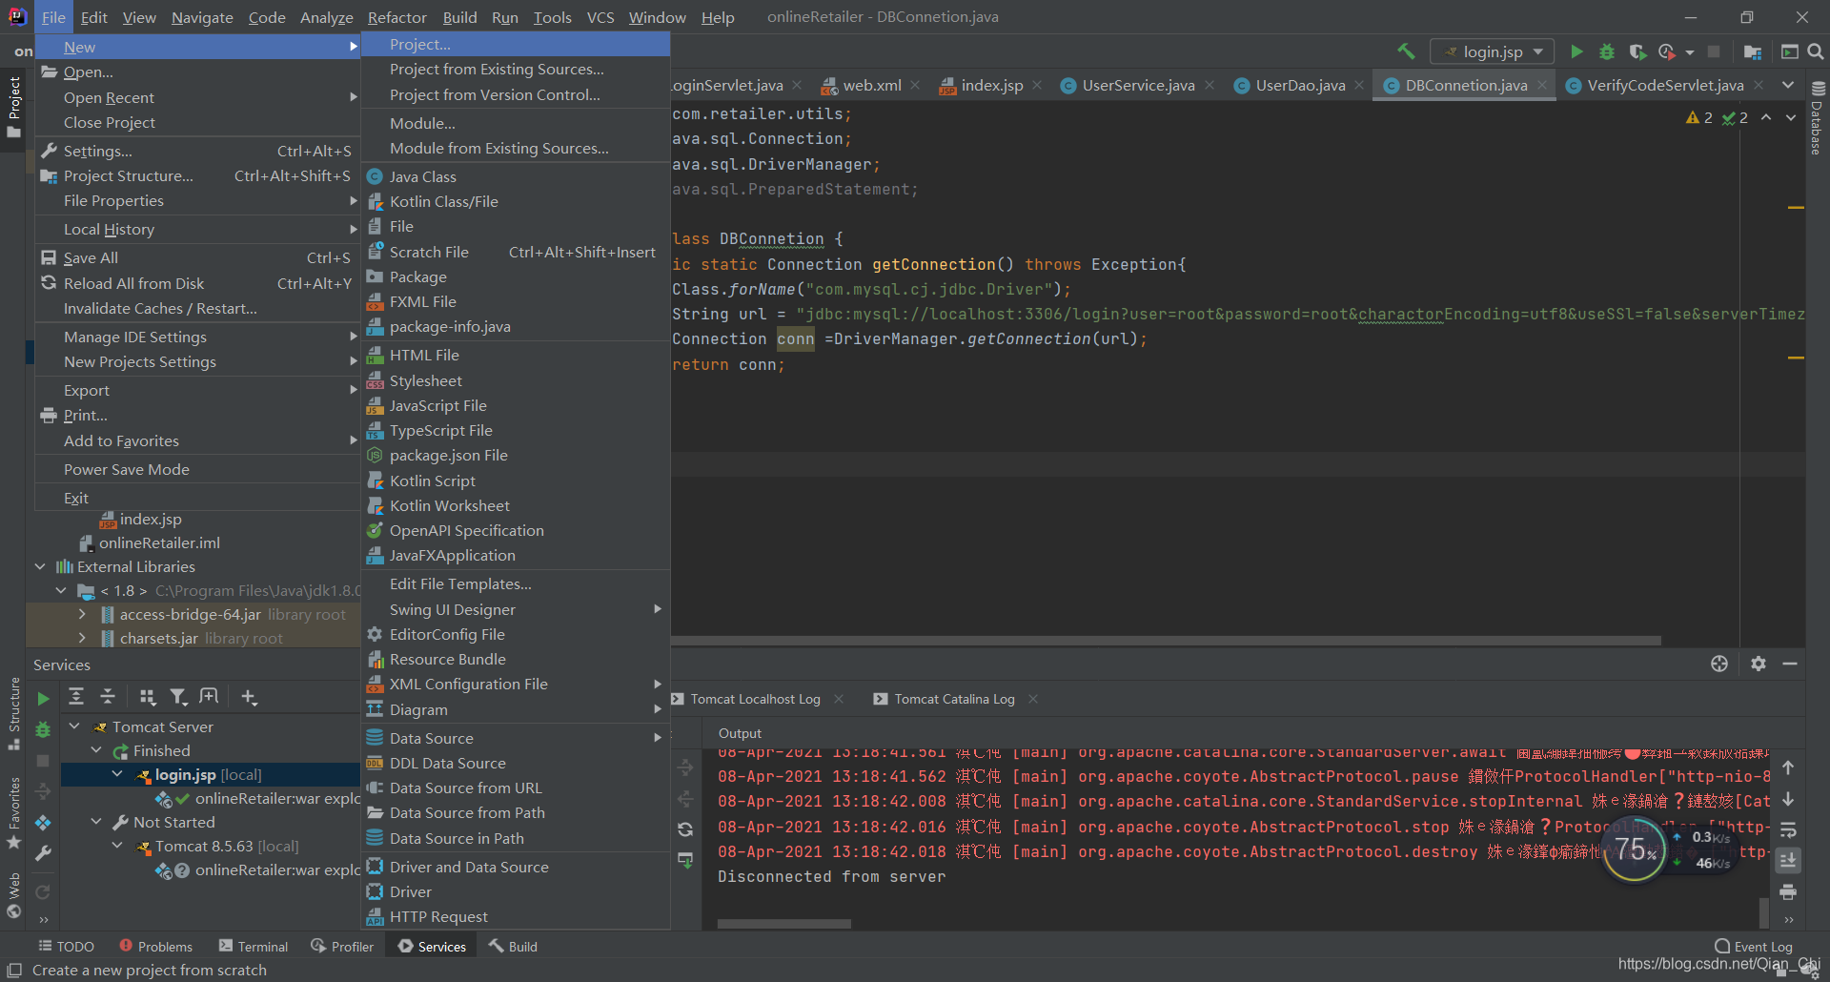Click Settings... in the File menu

[197, 151]
